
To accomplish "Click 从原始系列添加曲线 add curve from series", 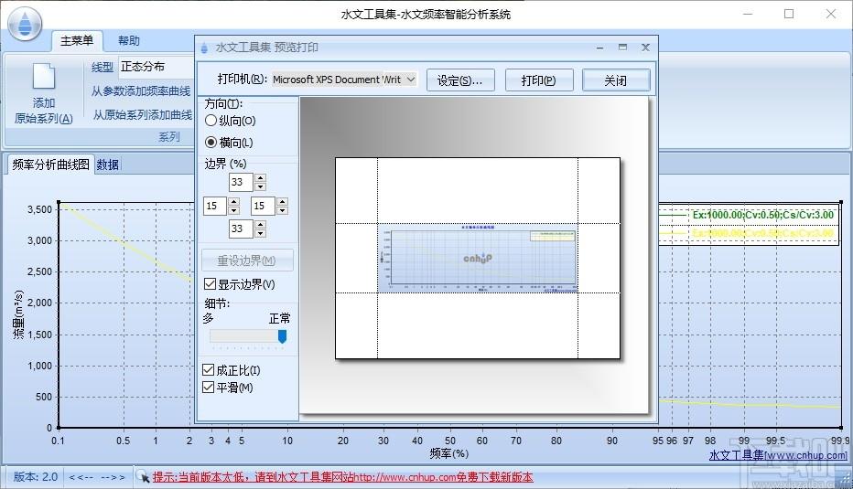I will (x=142, y=114).
